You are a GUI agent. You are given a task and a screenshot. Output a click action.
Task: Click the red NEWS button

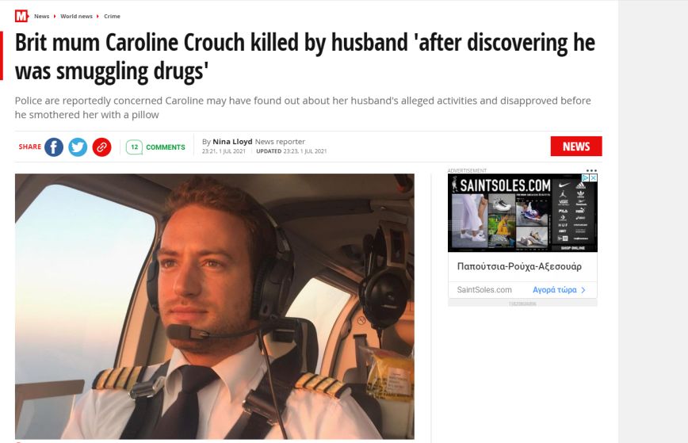[x=576, y=146]
